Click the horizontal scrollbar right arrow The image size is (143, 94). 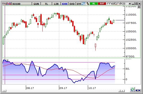coord(123,91)
